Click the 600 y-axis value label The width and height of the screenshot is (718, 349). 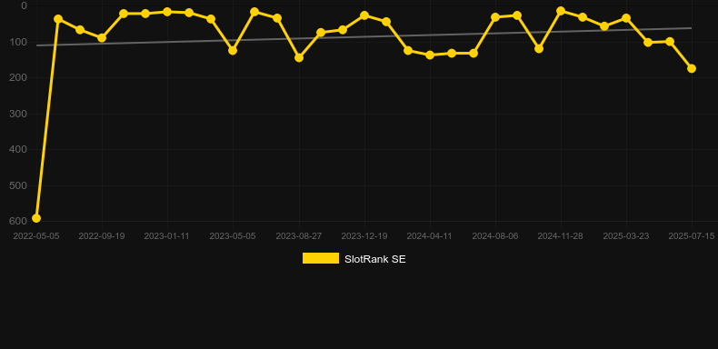pos(18,221)
